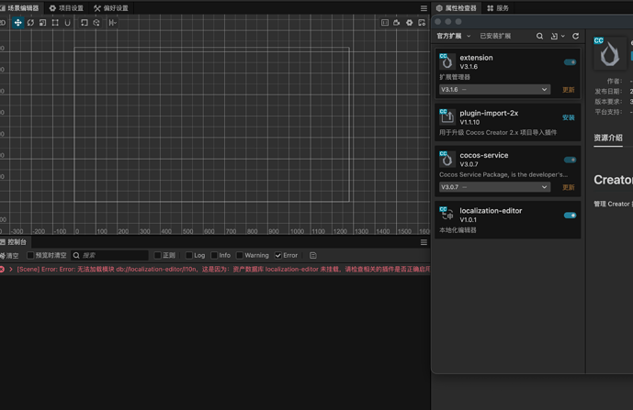Toggle the extension V3.1.6 switch
633x410 pixels.
click(x=570, y=62)
